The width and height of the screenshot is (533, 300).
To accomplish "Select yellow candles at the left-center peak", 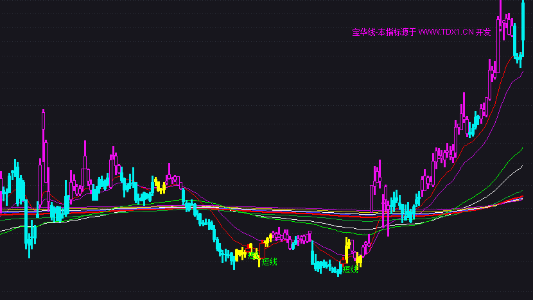I will point(159,186).
